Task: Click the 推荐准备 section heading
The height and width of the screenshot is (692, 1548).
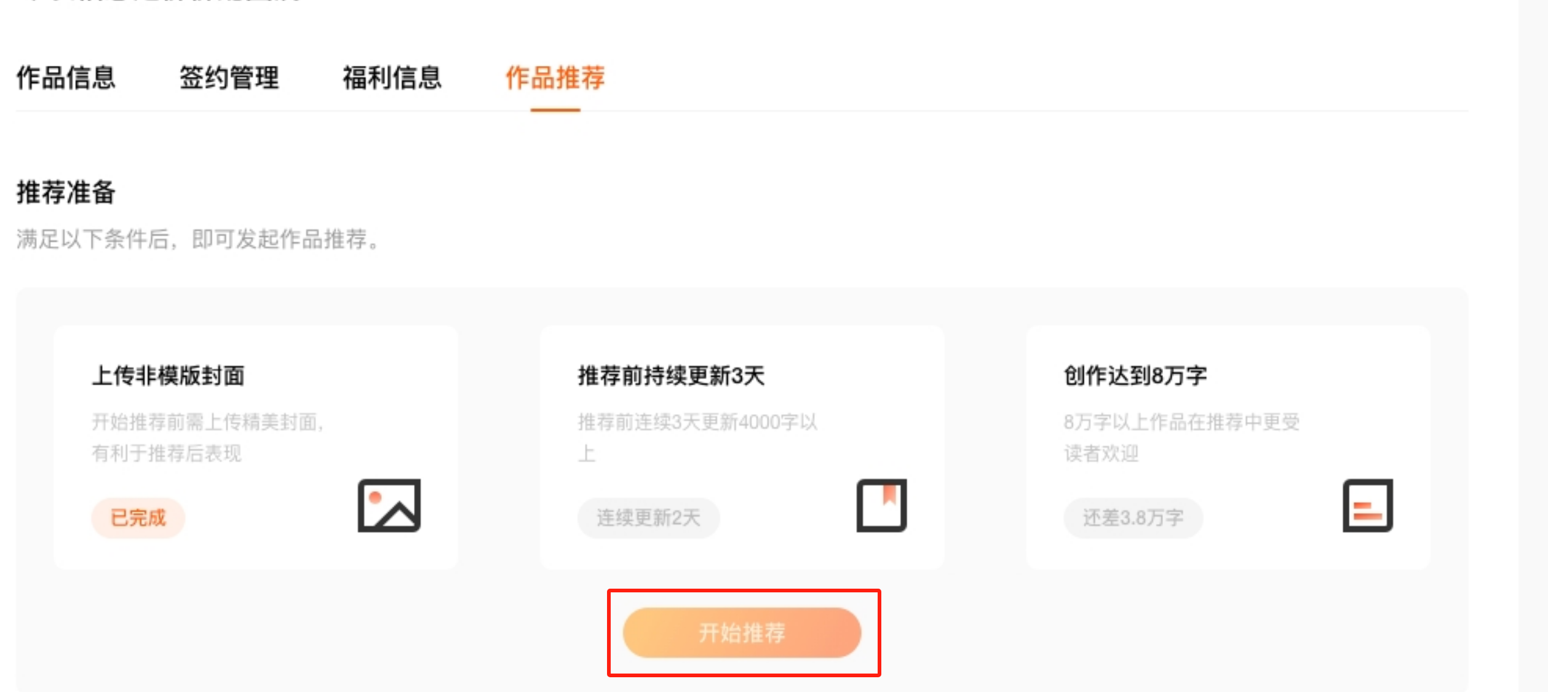Action: 66,192
